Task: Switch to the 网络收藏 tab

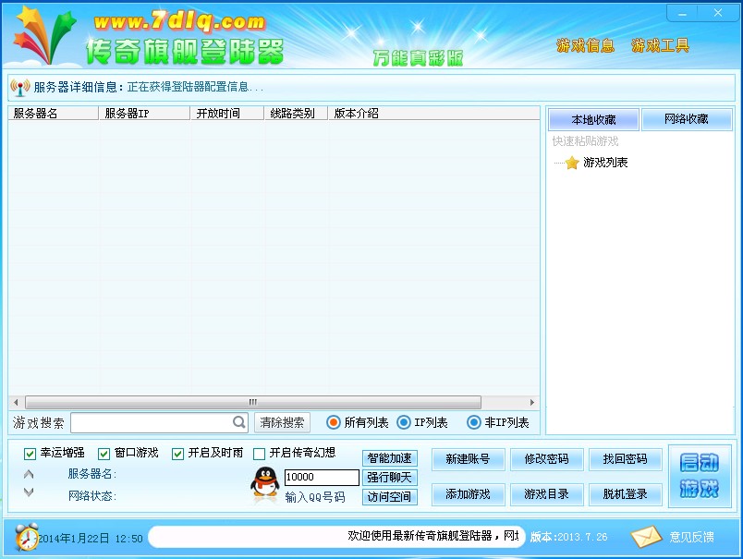Action: coord(686,119)
